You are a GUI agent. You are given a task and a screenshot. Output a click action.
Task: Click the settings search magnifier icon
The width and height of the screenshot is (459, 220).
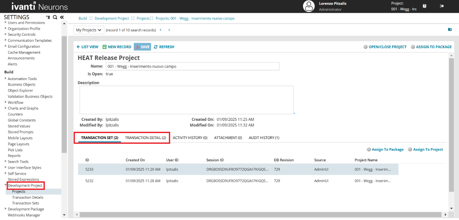tap(55, 17)
